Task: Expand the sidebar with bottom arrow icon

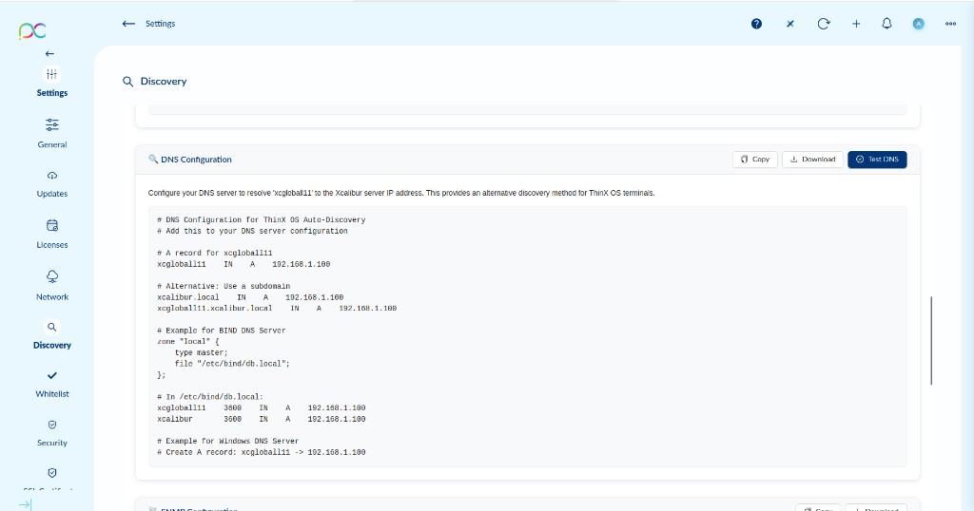Action: tap(25, 504)
